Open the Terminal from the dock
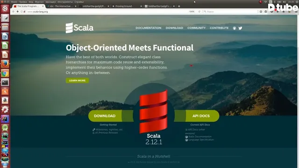This screenshot has height=168, width=299. [x=5, y=82]
